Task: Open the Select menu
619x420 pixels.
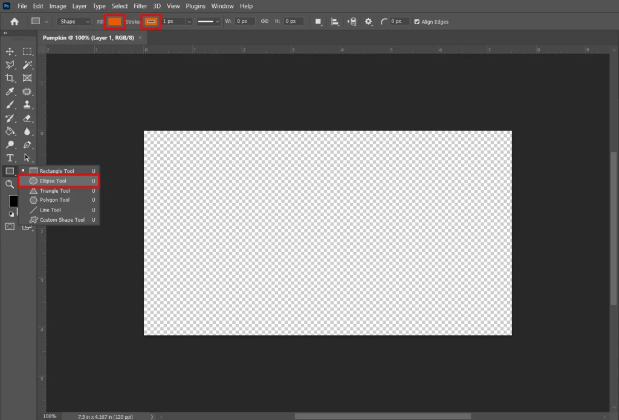Action: click(x=120, y=6)
